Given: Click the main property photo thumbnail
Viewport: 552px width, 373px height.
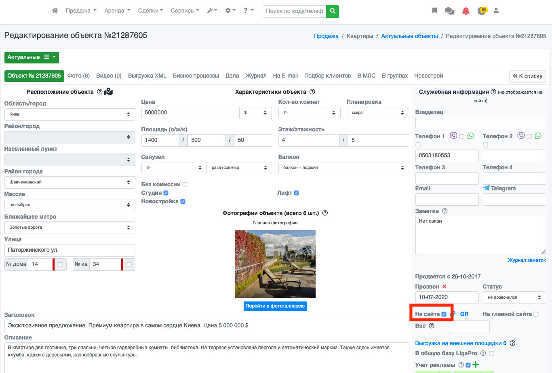Looking at the screenshot, I should pyautogui.click(x=275, y=264).
